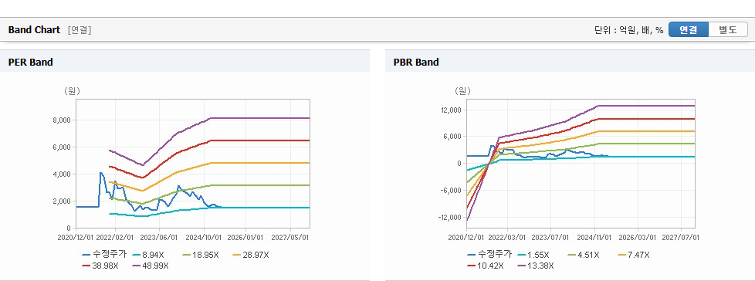
Task: Click 2022/03/01 on PBR chart x-axis
Action: point(507,237)
